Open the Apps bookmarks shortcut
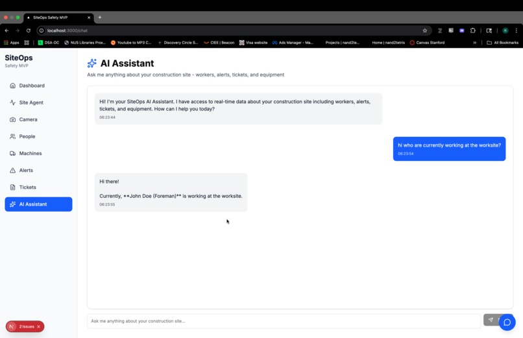523x338 pixels. point(11,43)
